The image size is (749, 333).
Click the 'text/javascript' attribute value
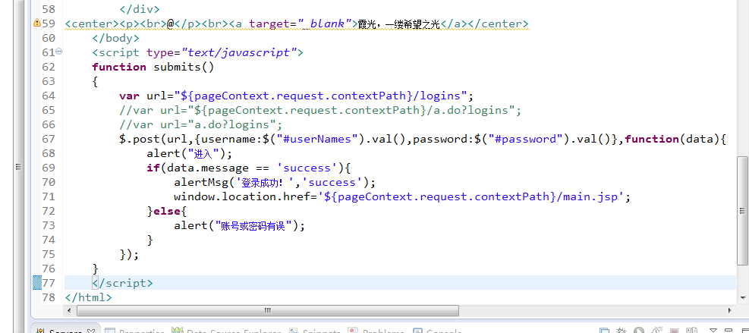point(239,52)
